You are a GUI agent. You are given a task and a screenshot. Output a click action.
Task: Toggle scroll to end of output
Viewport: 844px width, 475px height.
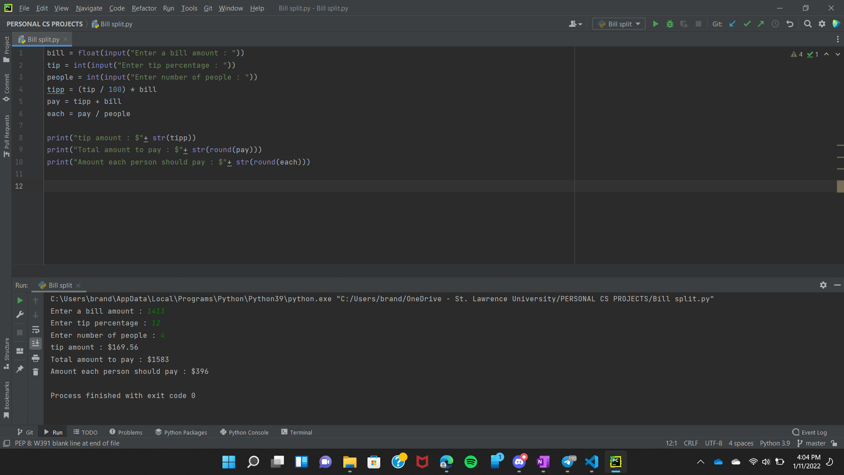36,343
